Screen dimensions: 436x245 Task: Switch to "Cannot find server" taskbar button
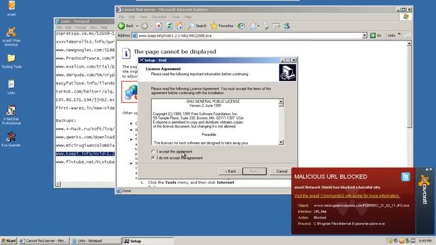44,241
